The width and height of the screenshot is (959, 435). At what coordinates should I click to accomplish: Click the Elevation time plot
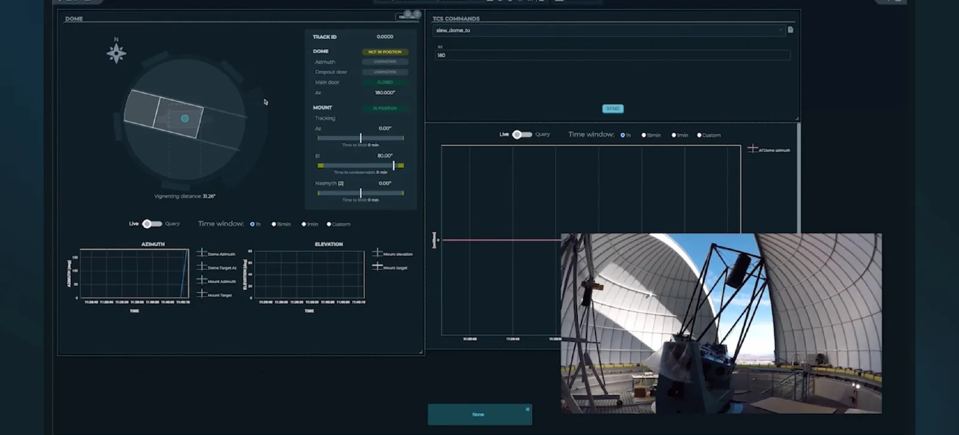309,273
